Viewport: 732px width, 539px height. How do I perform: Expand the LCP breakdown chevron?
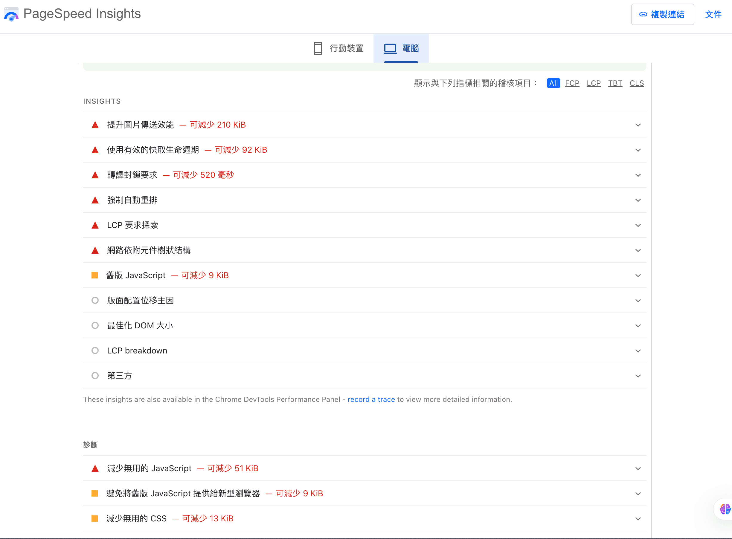coord(638,351)
